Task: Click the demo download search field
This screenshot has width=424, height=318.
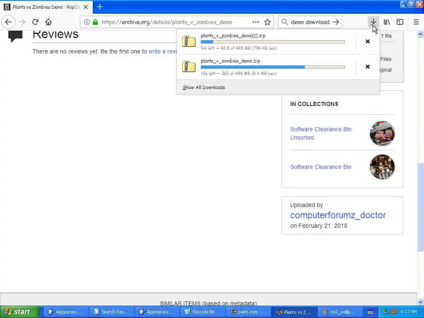Action: [310, 22]
